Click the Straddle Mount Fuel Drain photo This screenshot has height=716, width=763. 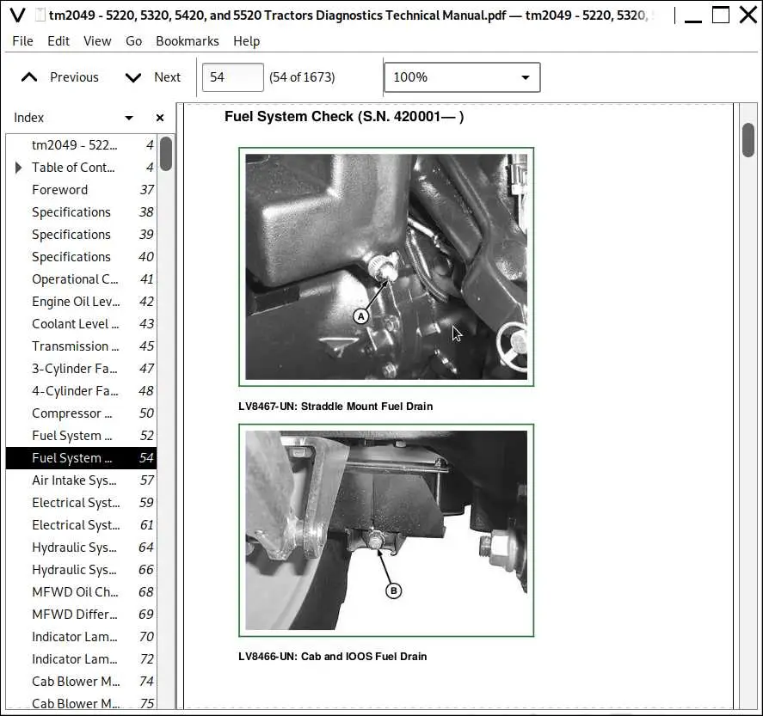(x=386, y=266)
